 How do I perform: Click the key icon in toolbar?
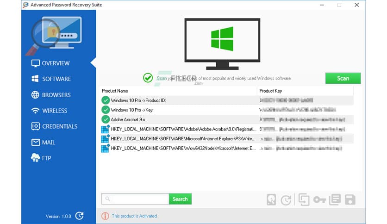319,199
